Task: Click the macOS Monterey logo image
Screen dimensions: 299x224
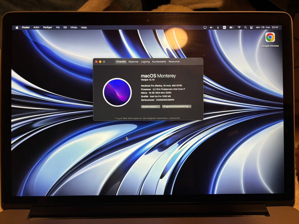Action: pos(117,92)
